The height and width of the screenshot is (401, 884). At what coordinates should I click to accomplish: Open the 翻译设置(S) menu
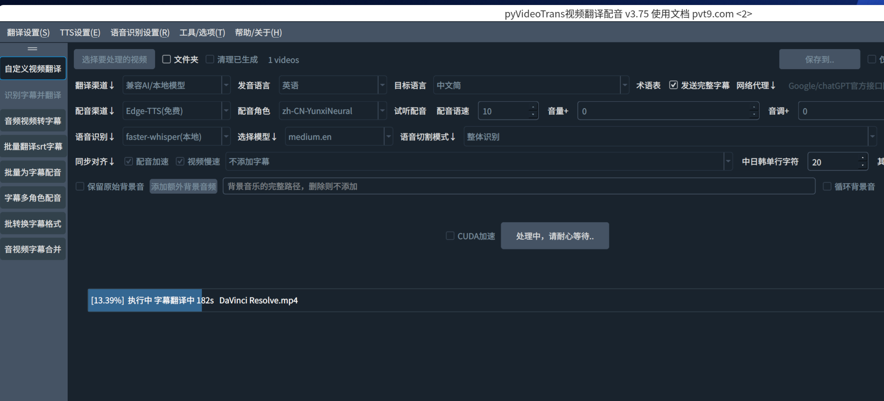[x=28, y=32]
